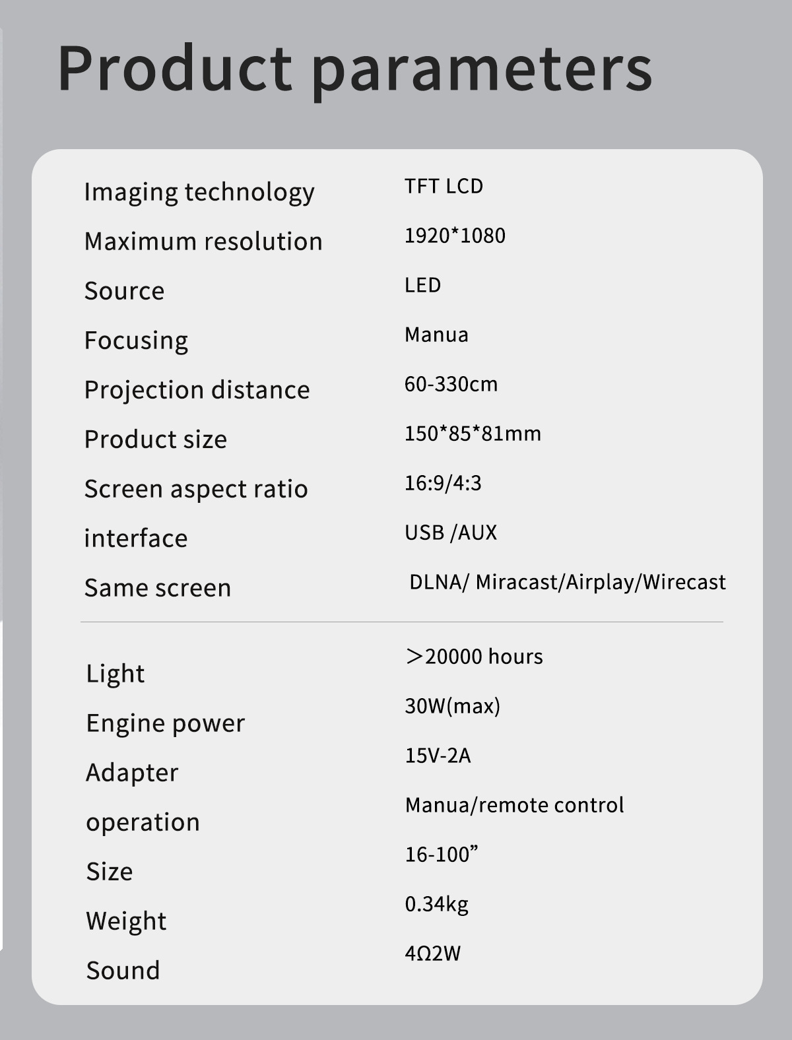Click the "Product size" label
Image resolution: width=792 pixels, height=1040 pixels.
pyautogui.click(x=155, y=439)
